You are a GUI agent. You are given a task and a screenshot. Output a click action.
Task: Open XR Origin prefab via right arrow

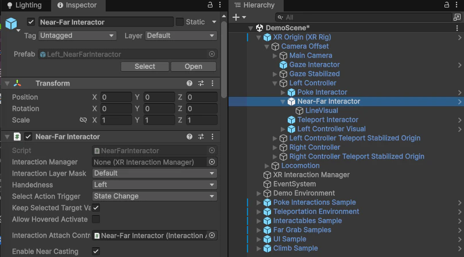pyautogui.click(x=459, y=37)
